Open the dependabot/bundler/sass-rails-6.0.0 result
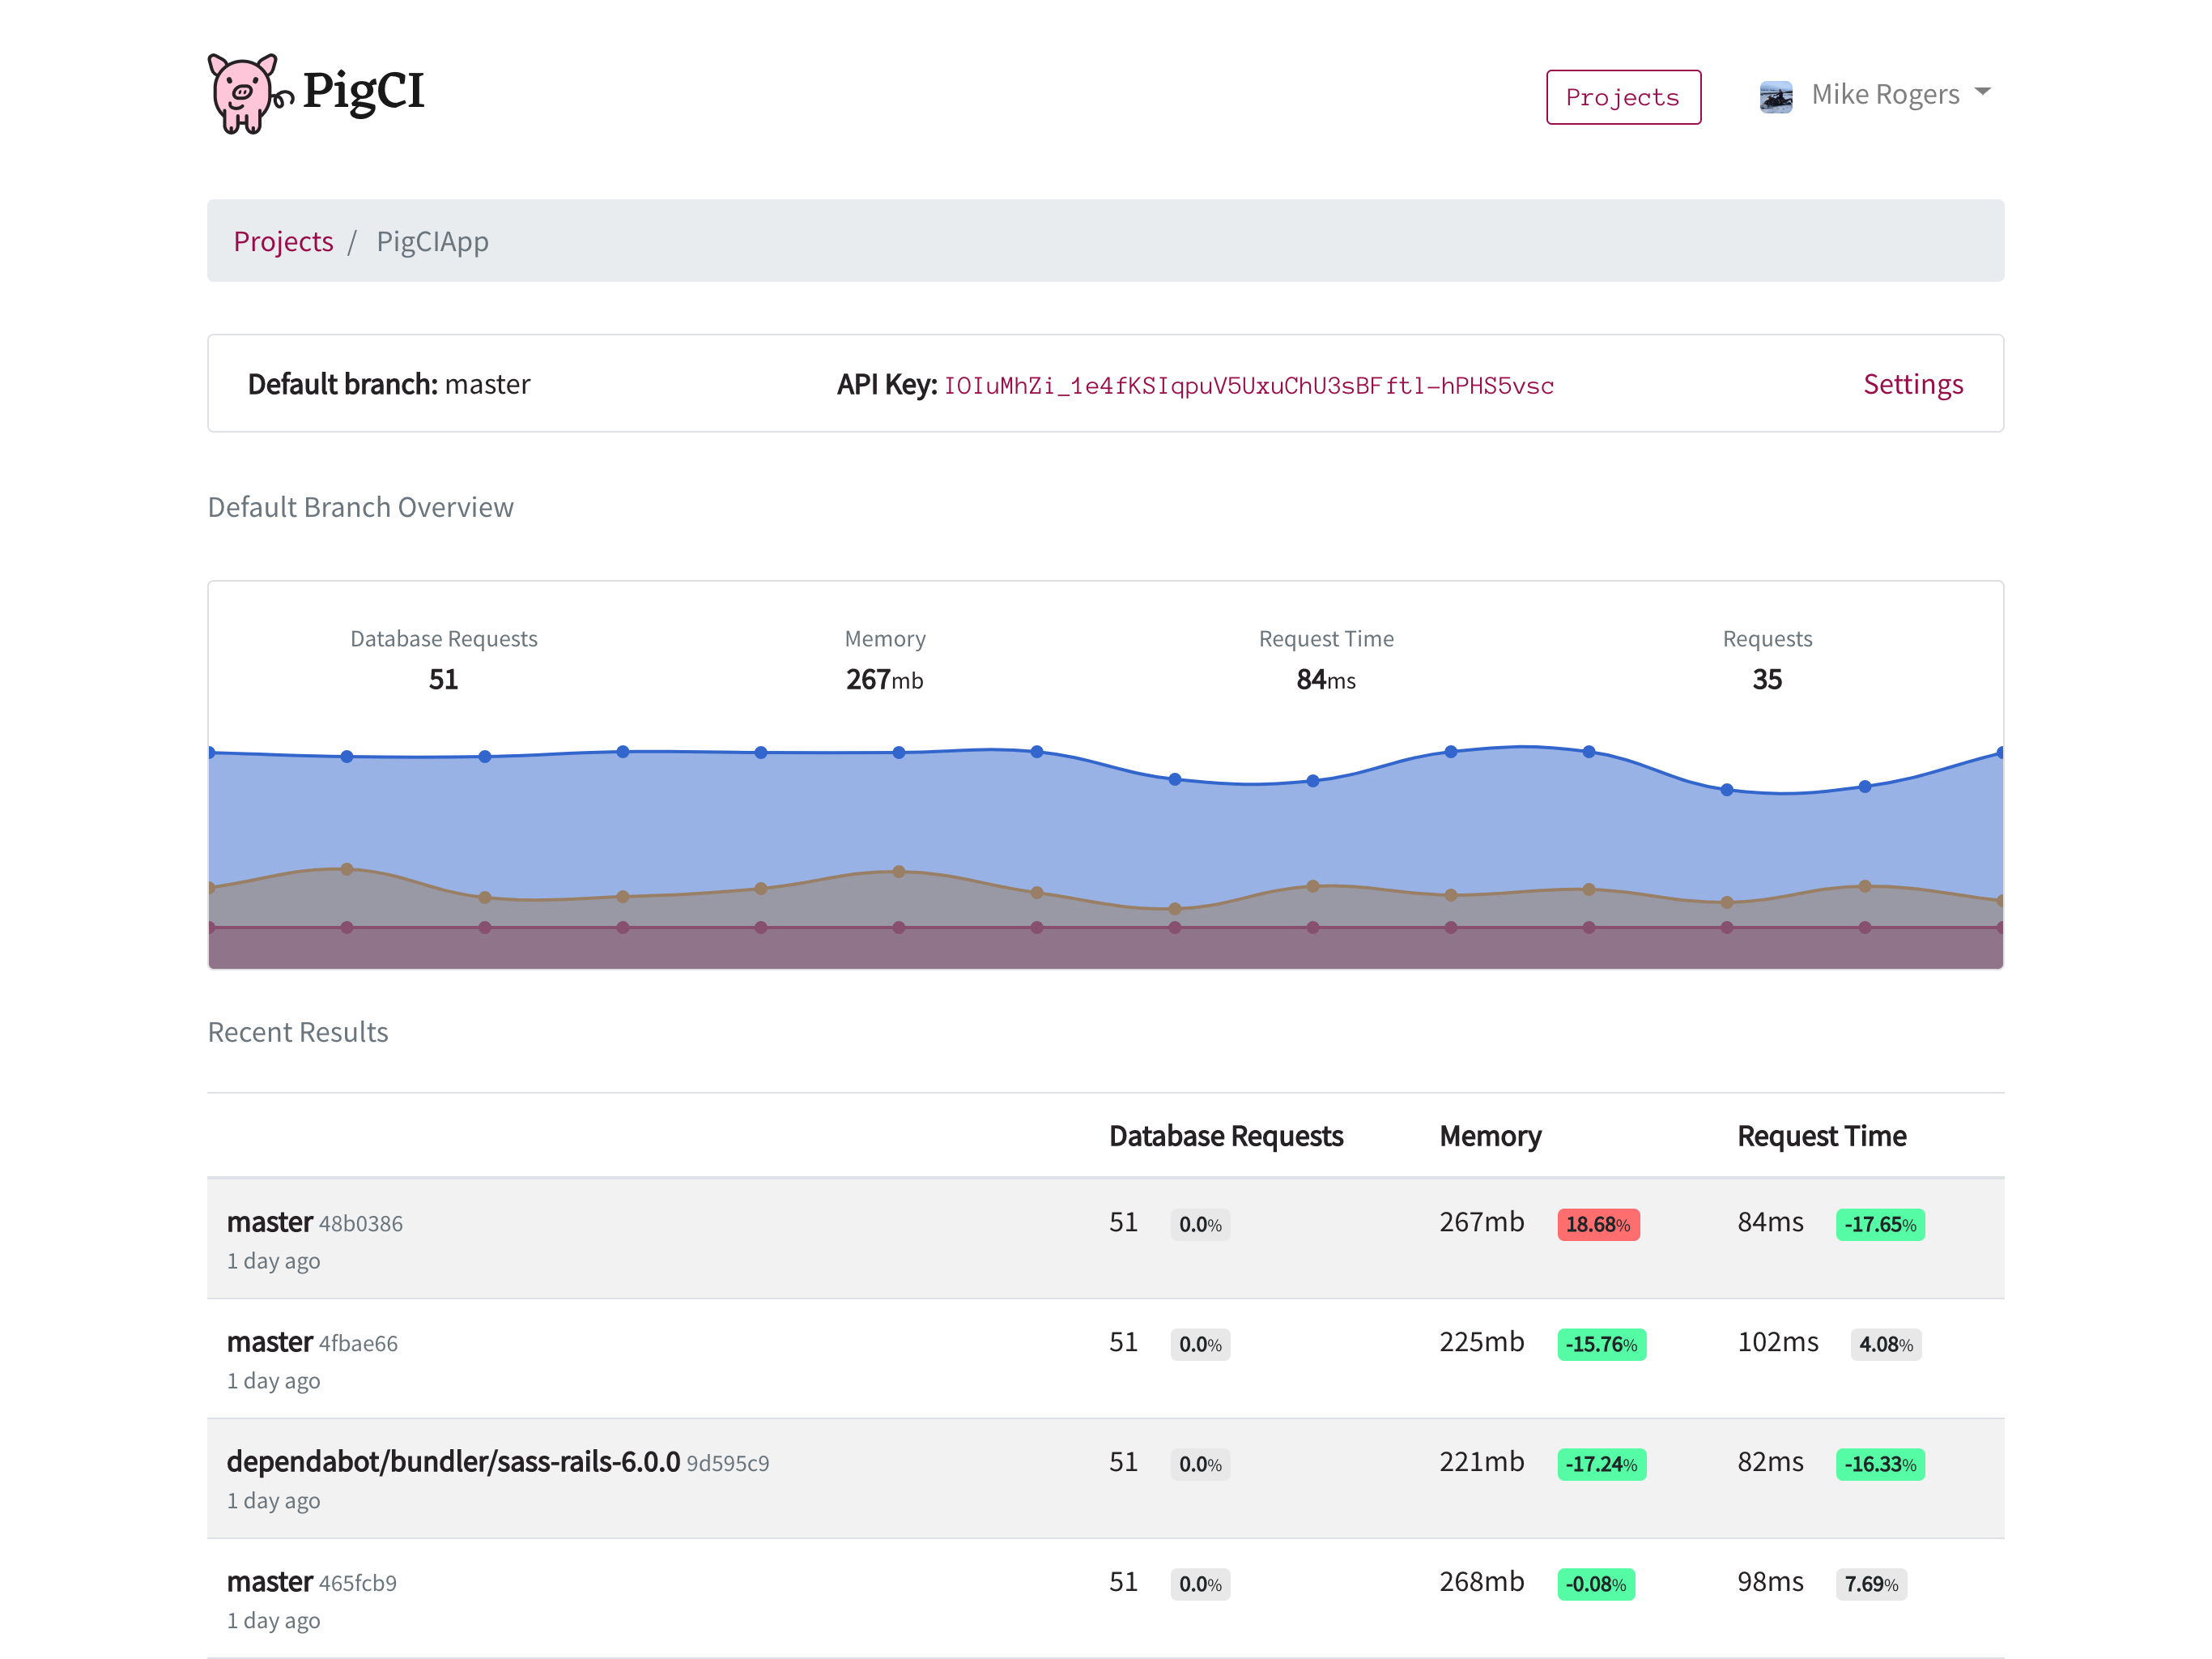 (x=453, y=1462)
